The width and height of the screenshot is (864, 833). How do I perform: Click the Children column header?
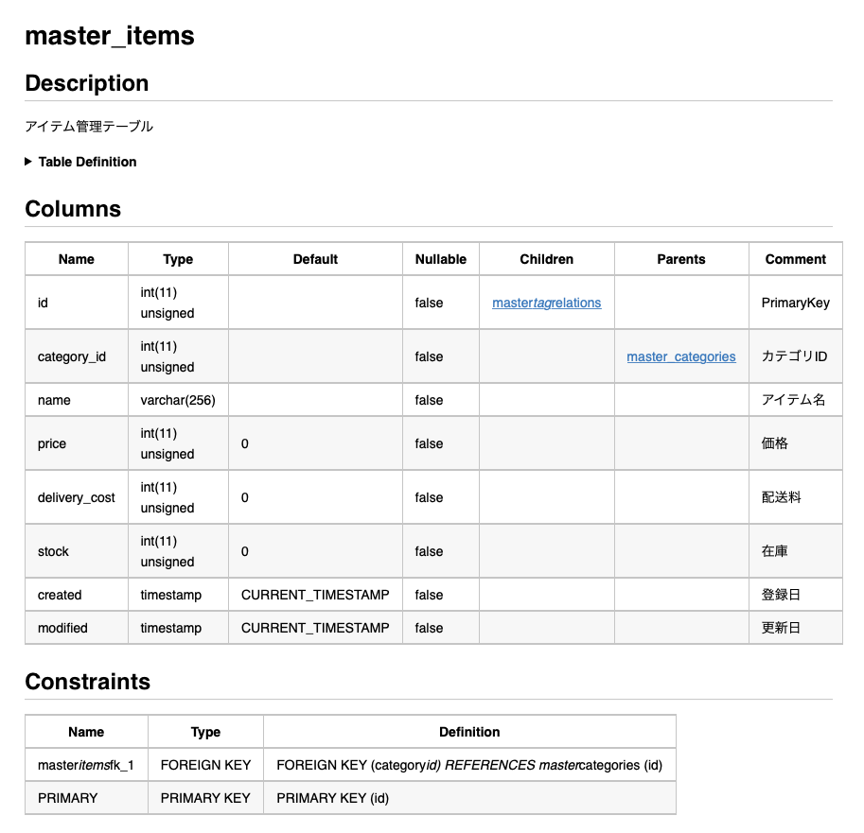pyautogui.click(x=547, y=259)
